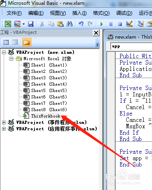Expand VBAProject (事件程序.xlsm) node

pyautogui.click(x=4, y=122)
